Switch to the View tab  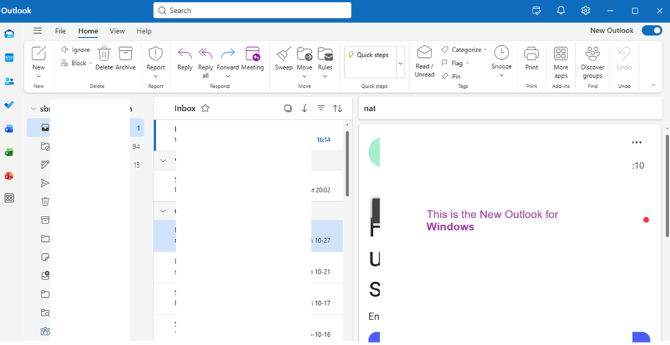tap(117, 31)
